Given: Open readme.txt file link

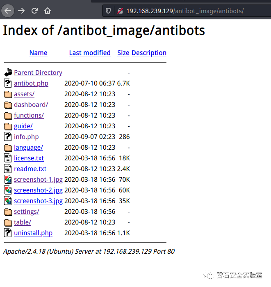Looking at the screenshot, I should point(30,169).
